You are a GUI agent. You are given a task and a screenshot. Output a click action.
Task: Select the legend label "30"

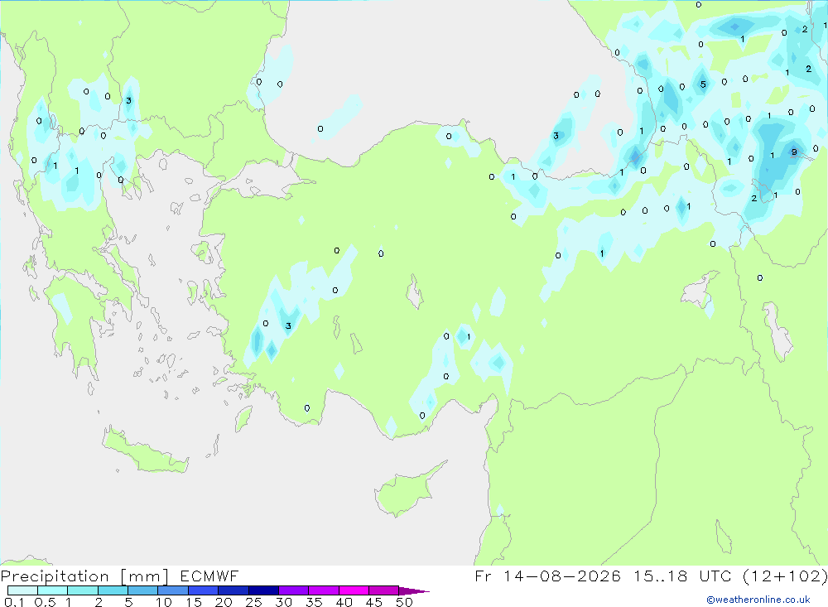pyautogui.click(x=283, y=602)
